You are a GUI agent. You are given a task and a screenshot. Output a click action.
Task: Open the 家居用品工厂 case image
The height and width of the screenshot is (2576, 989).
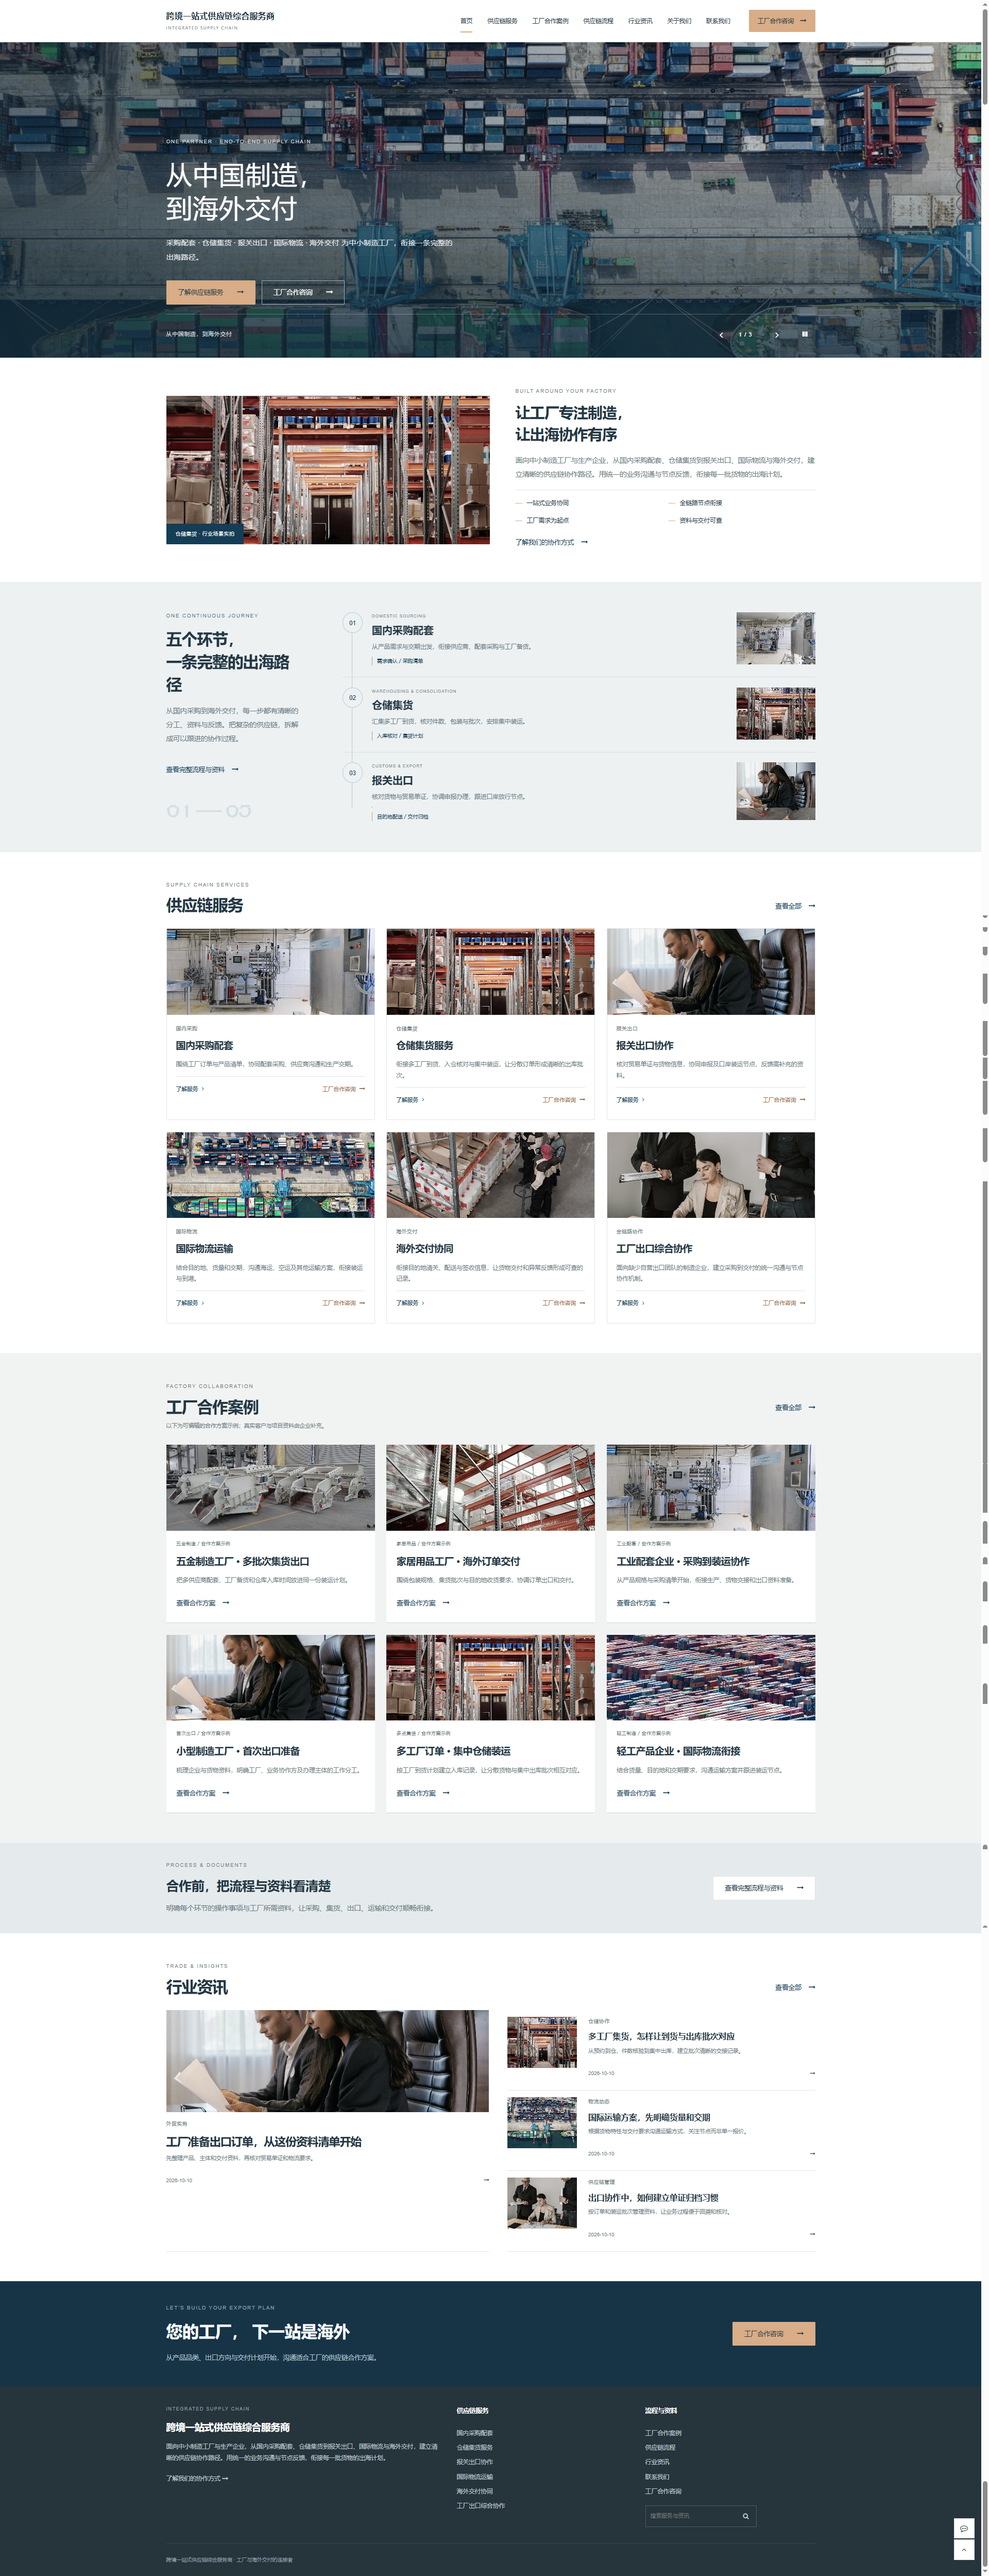(x=490, y=1487)
